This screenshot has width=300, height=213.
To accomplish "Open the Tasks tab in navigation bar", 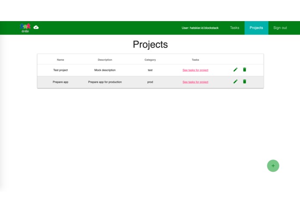I will 234,28.
